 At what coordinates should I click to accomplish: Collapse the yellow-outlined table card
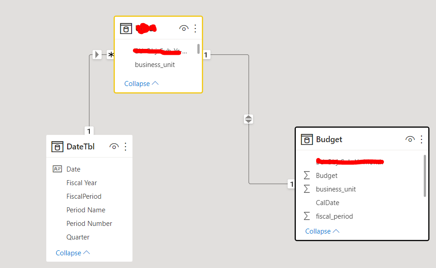(x=141, y=83)
